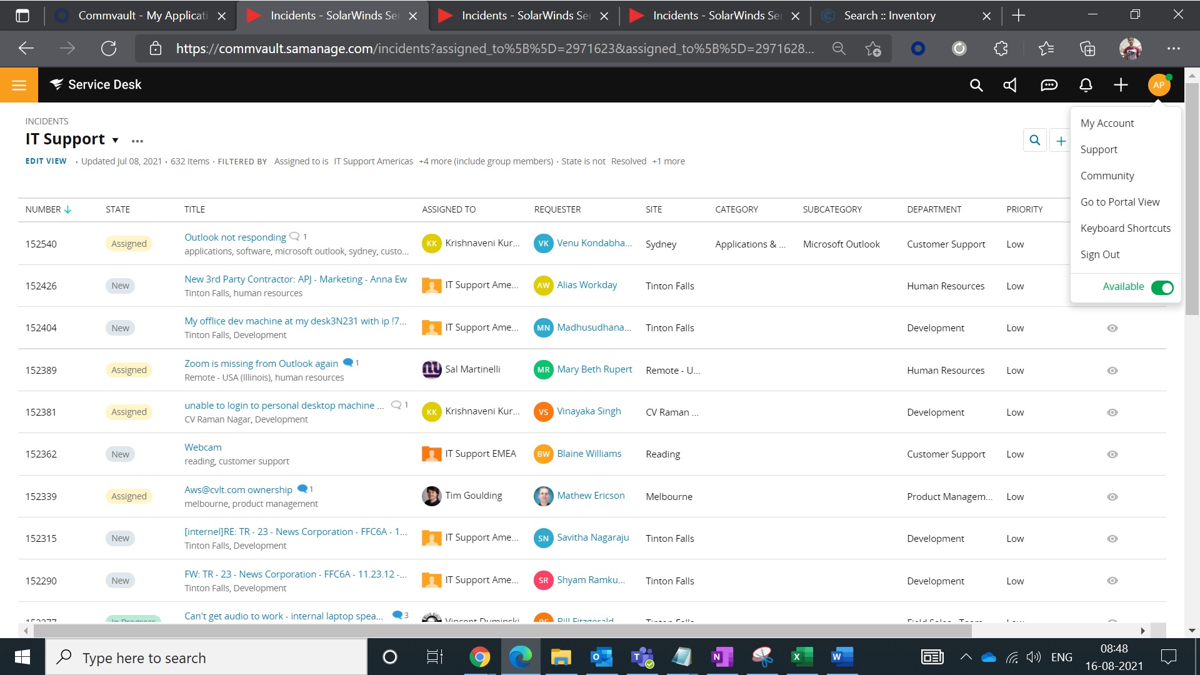Open the announcements megaphone icon

[1011, 85]
